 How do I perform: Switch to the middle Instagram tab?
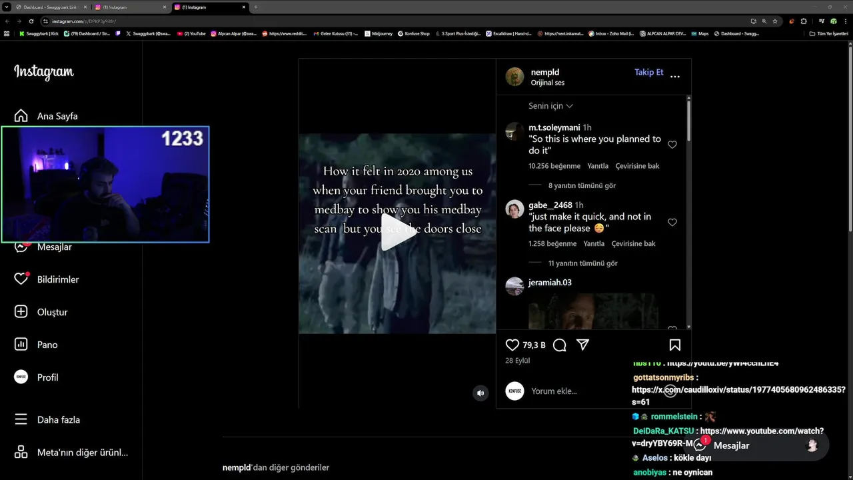pos(131,7)
